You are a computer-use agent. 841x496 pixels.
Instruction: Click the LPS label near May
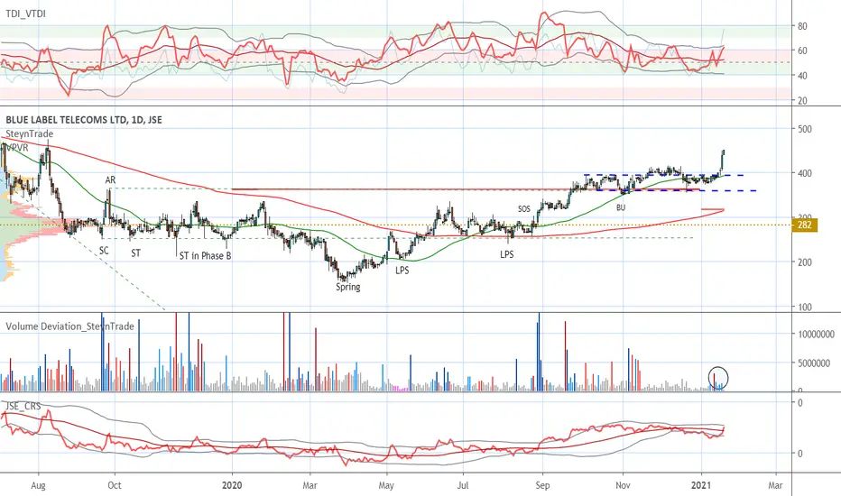402,271
